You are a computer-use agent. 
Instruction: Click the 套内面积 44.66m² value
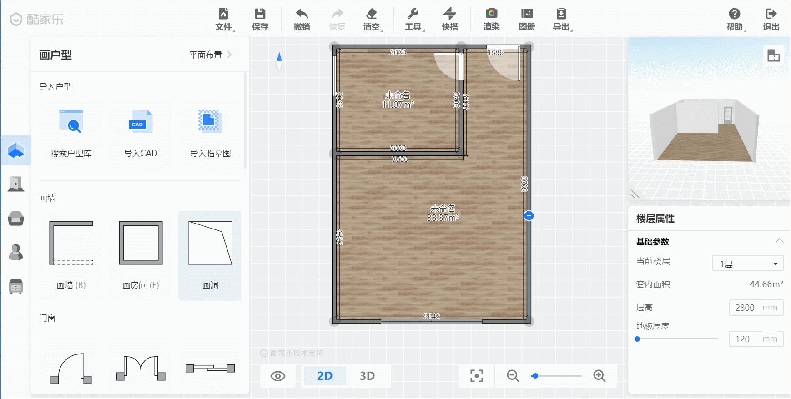[x=766, y=284]
